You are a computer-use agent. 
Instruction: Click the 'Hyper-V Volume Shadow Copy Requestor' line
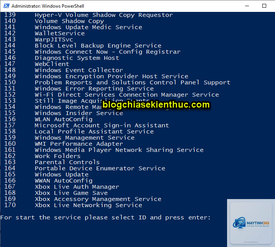coord(104,15)
